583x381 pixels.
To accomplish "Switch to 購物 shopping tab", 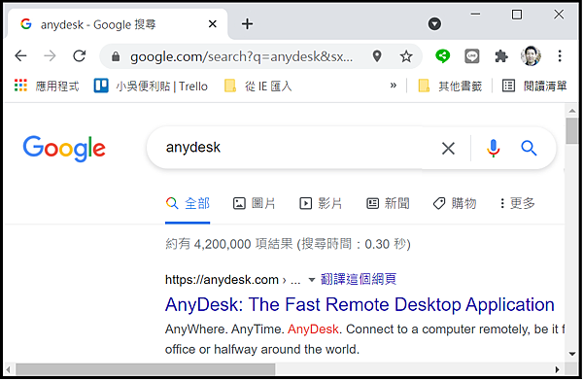I will tap(455, 203).
